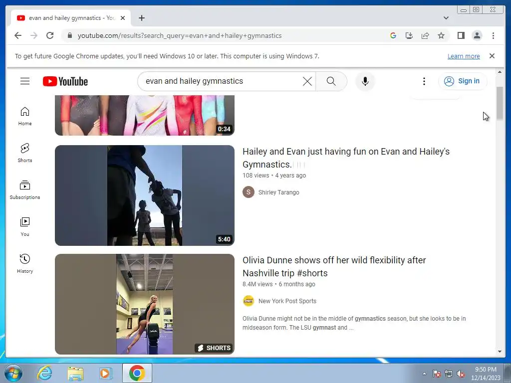
Task: Open the 0:34 gymnastics leotards thumbnail
Action: coord(144,116)
